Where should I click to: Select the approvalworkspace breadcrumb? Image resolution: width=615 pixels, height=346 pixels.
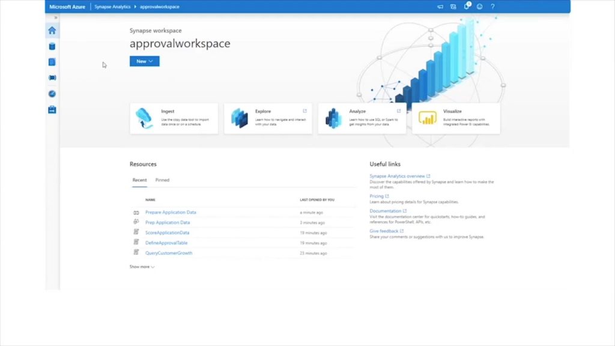point(160,7)
